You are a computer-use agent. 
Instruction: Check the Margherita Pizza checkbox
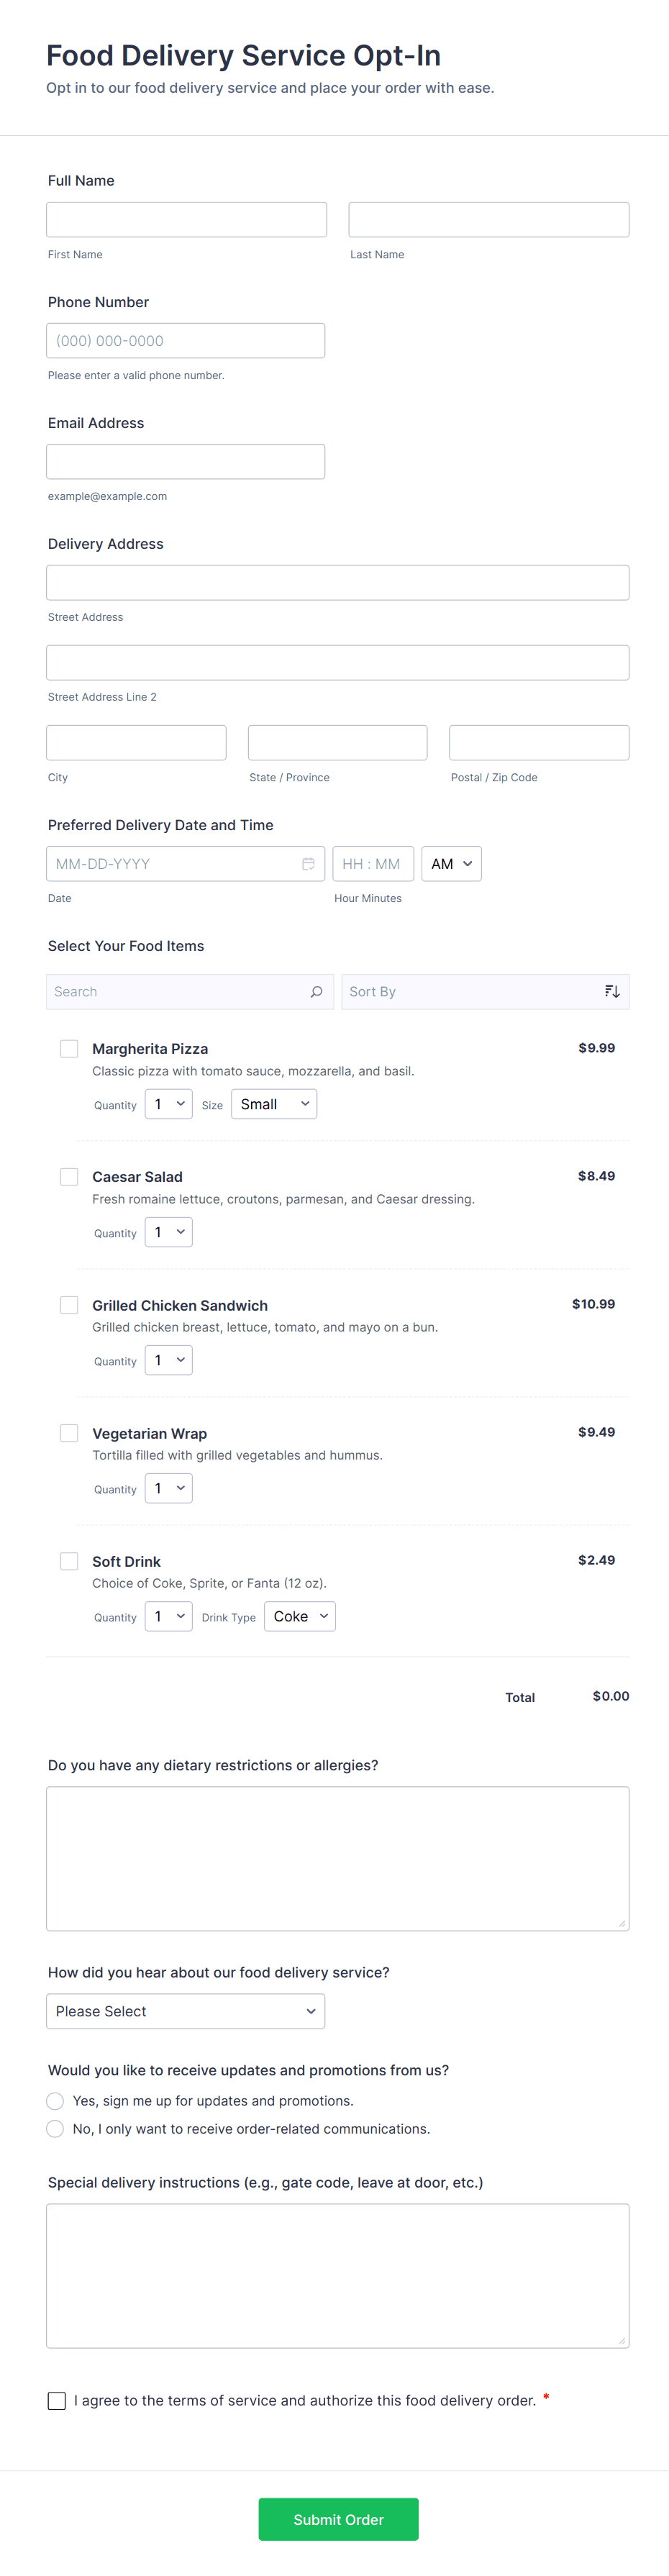tap(69, 1048)
